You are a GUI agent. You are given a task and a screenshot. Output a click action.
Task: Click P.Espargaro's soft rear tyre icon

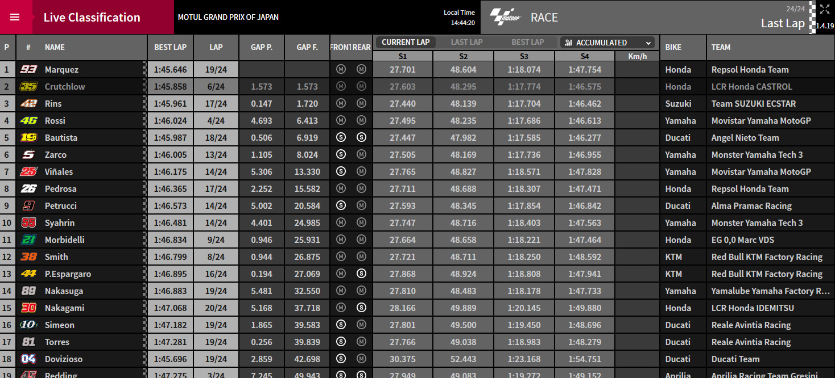pos(361,274)
